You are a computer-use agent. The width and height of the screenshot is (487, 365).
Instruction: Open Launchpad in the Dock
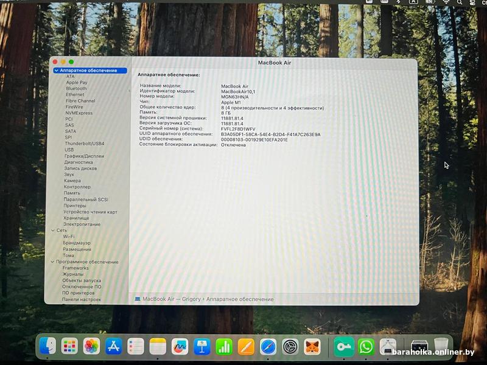(69, 346)
